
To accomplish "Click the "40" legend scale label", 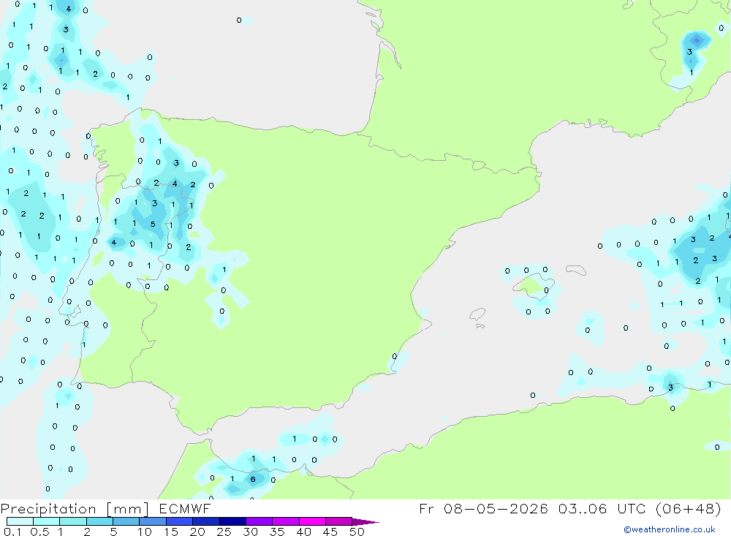I will (304, 532).
